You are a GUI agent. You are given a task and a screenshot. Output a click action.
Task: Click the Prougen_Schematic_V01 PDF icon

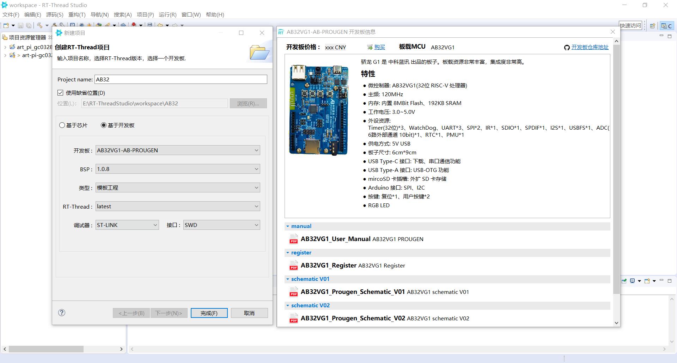(293, 292)
